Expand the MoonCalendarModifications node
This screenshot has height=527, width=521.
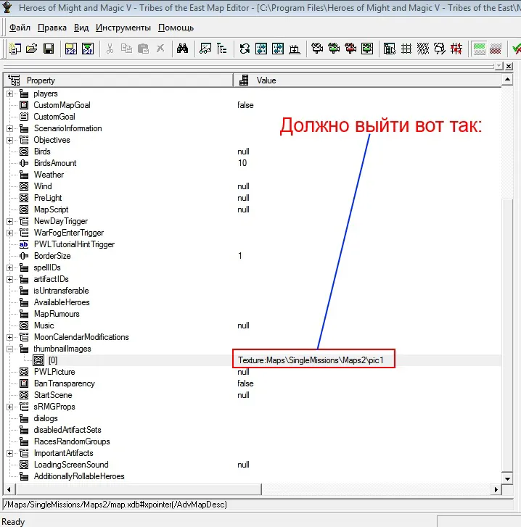9,337
